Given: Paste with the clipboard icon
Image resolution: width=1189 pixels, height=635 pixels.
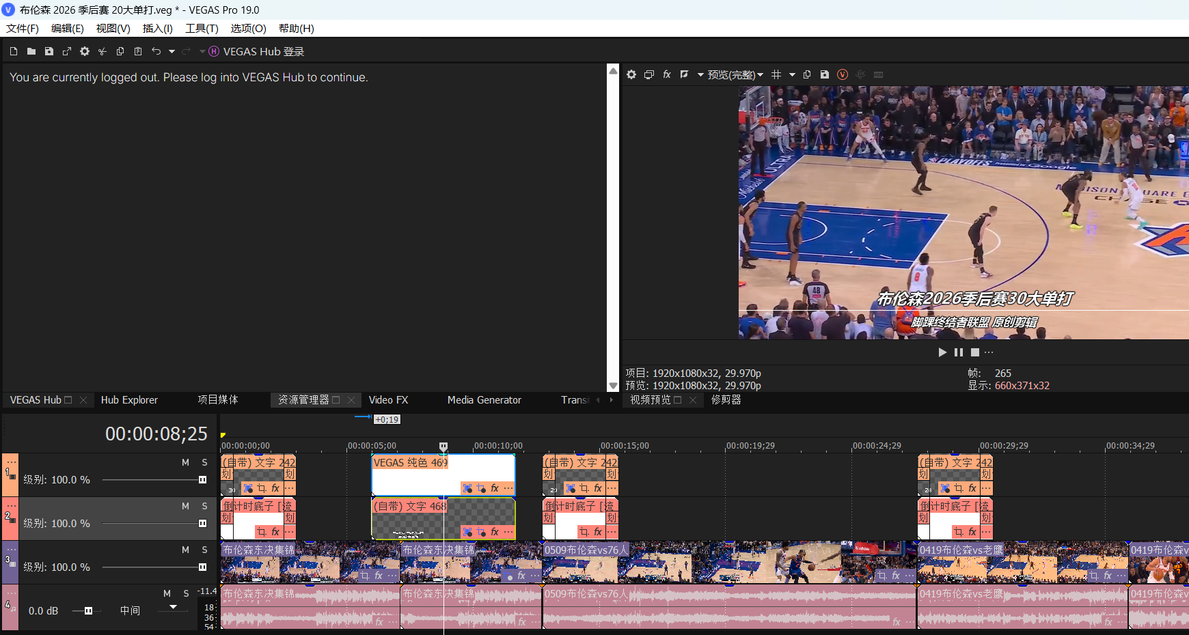Looking at the screenshot, I should point(138,51).
